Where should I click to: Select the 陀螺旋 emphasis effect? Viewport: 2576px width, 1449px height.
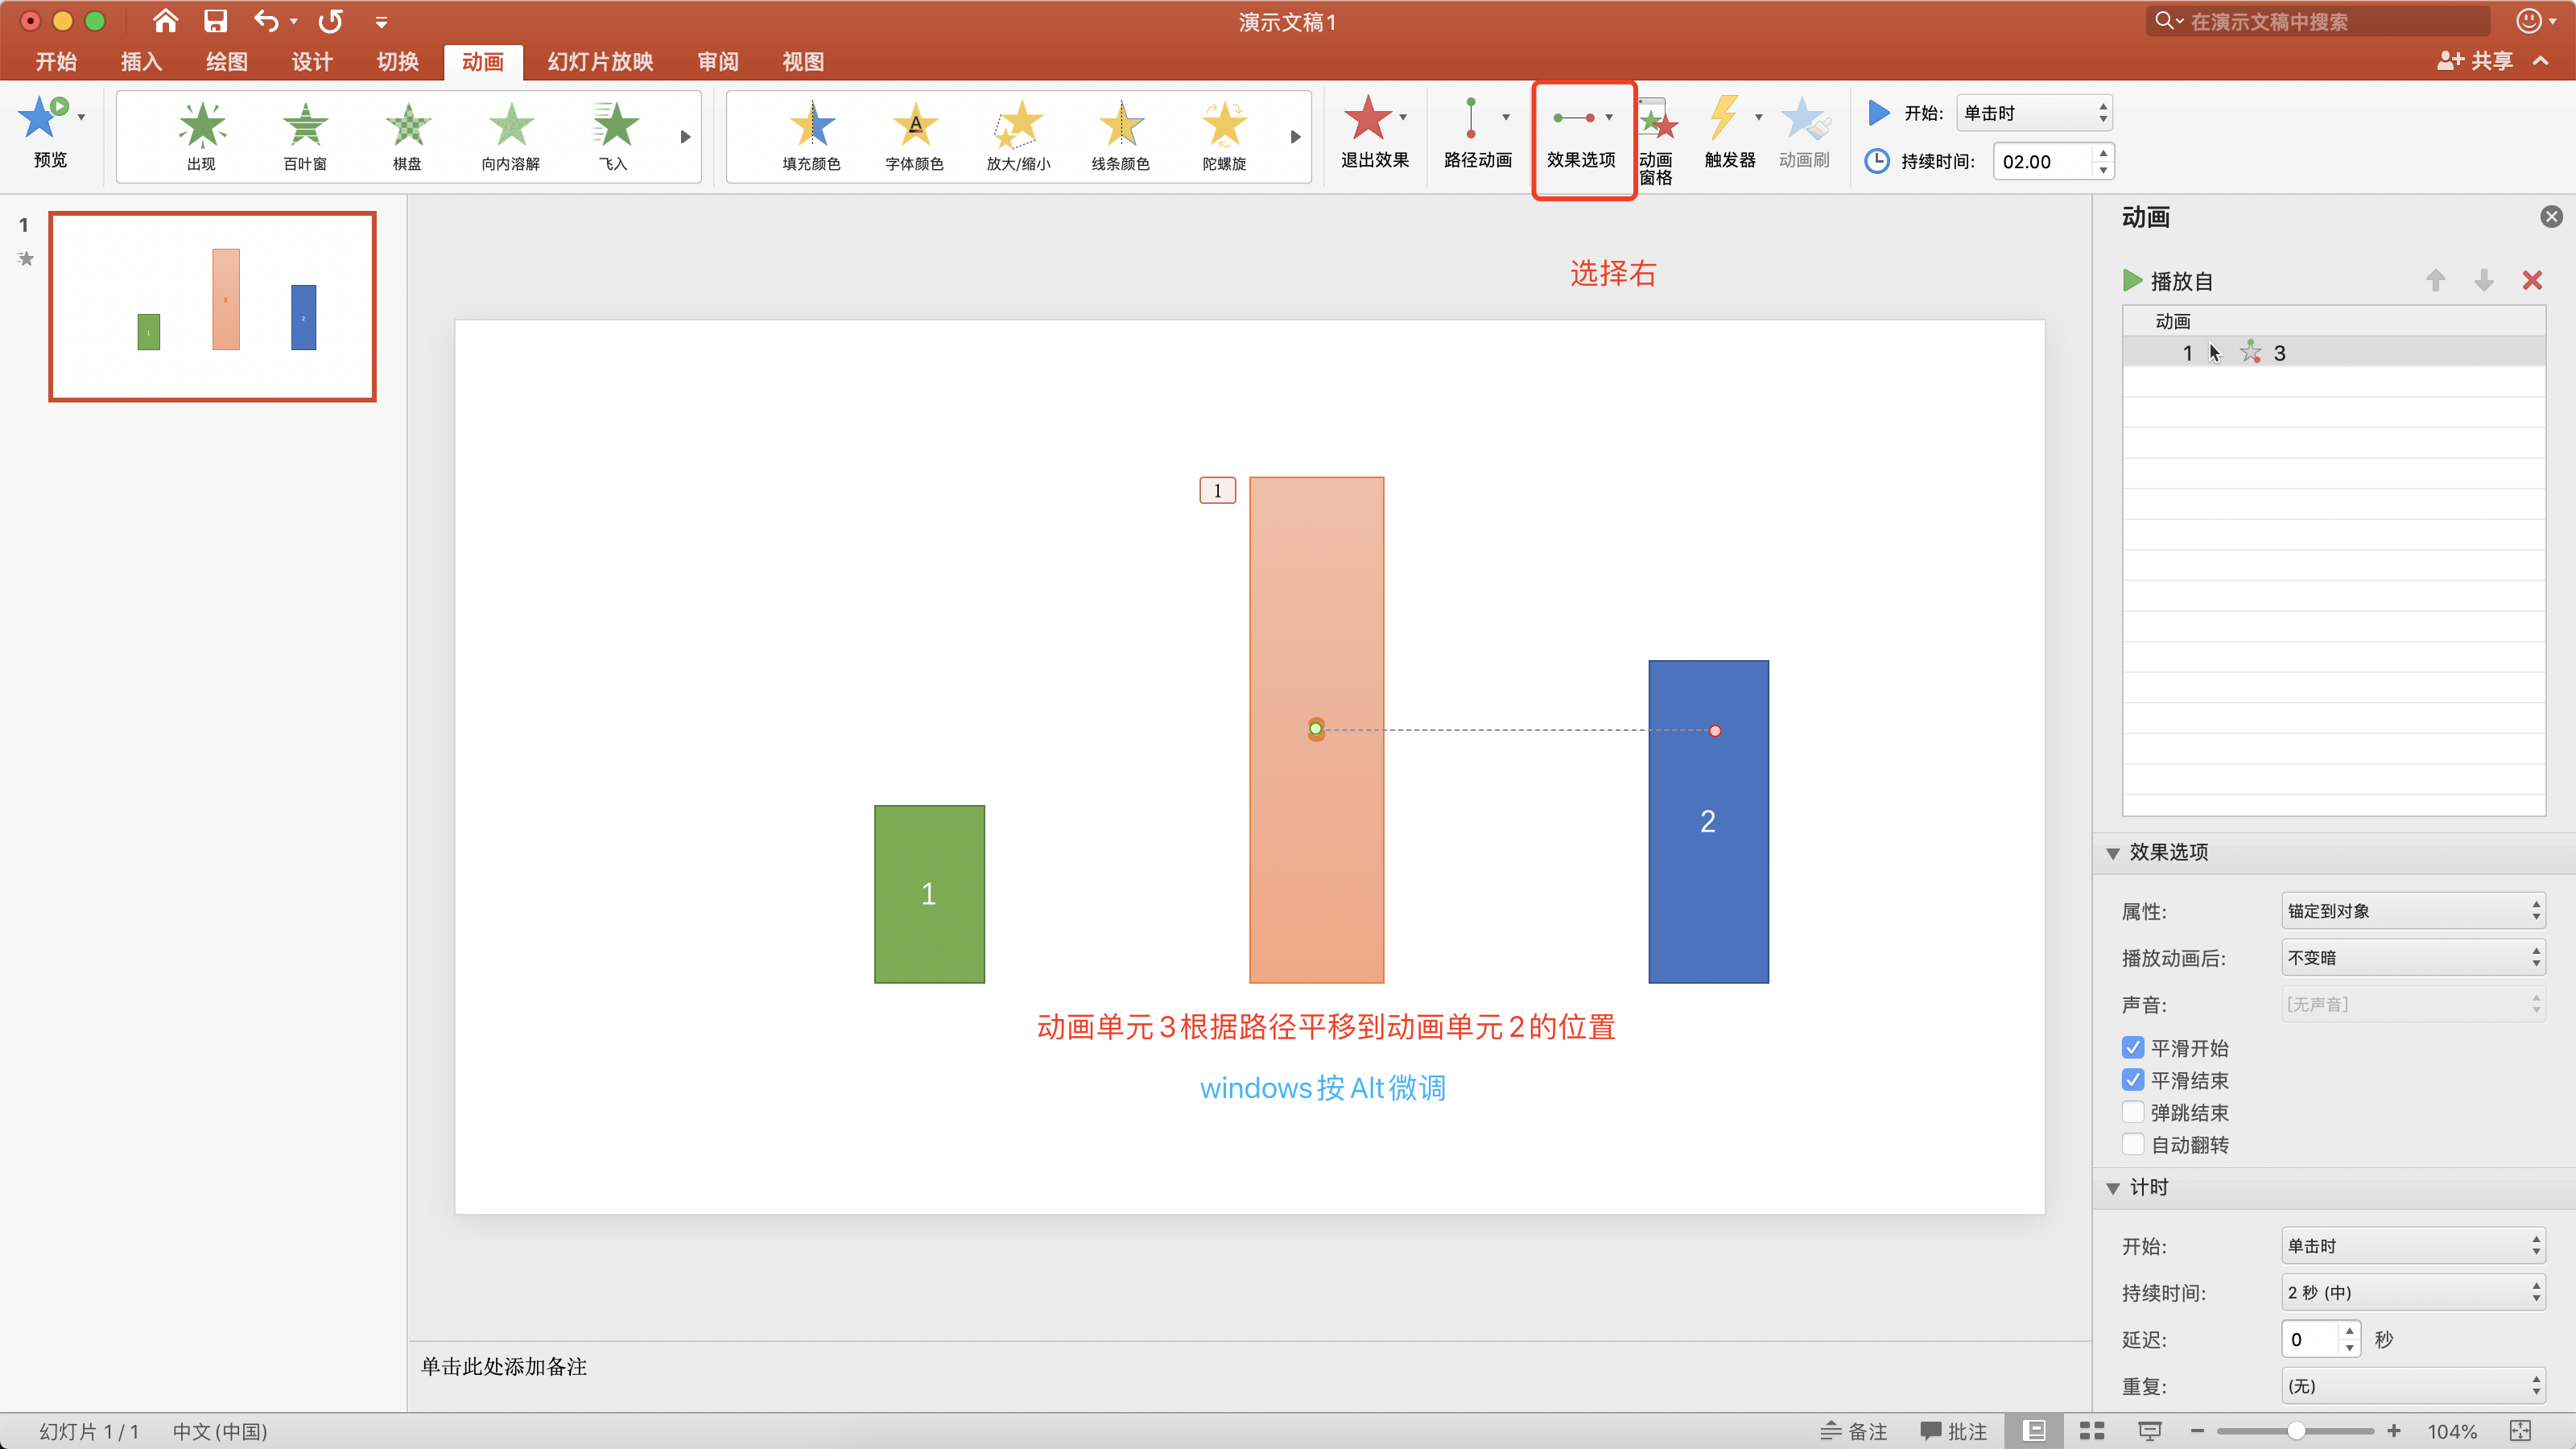click(1223, 135)
